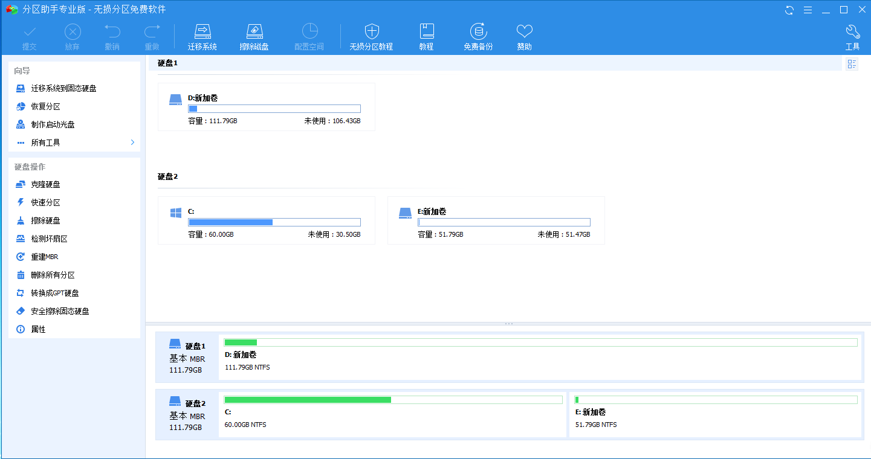The width and height of the screenshot is (871, 459).
Task: Click 未使用：51.47GB text on E: card
Action: [x=564, y=234]
